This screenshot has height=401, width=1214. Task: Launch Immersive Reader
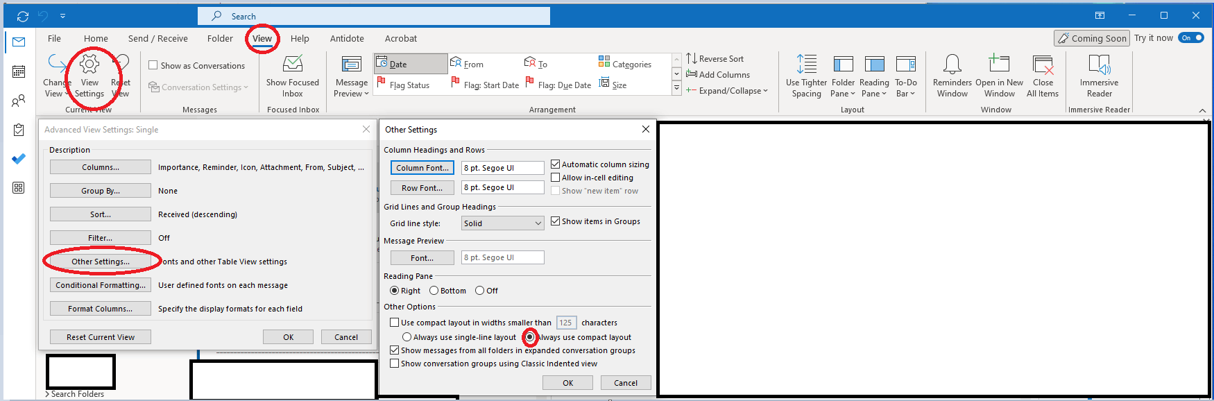[1099, 76]
